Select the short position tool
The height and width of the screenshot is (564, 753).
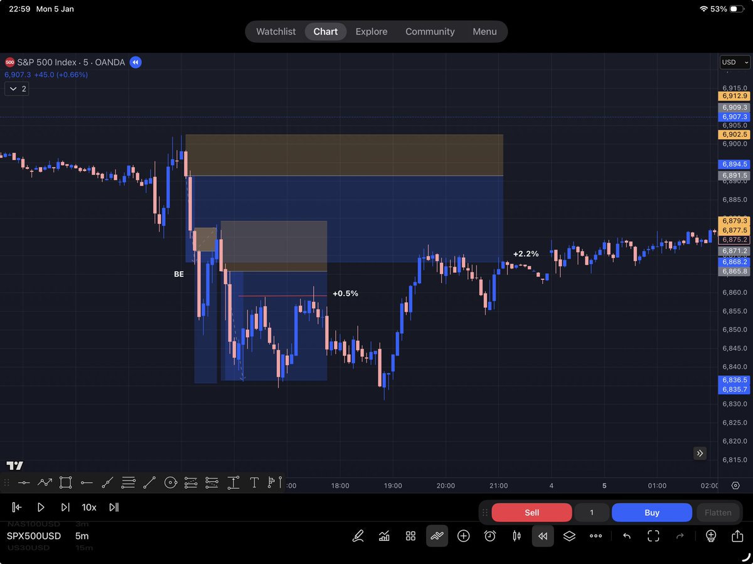tap(212, 482)
